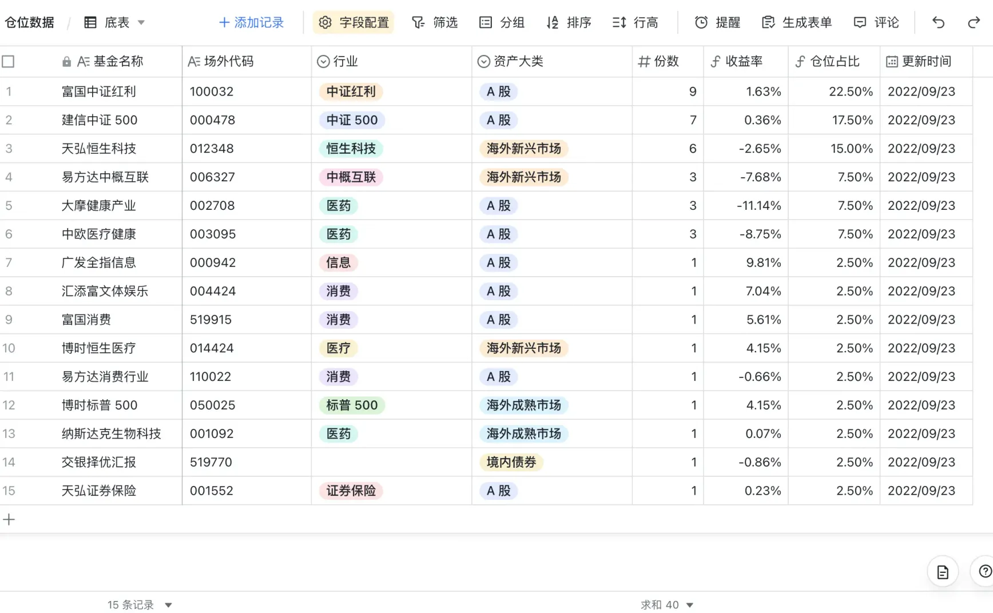Click the -11.14% return cell
993x613 pixels.
(x=746, y=206)
